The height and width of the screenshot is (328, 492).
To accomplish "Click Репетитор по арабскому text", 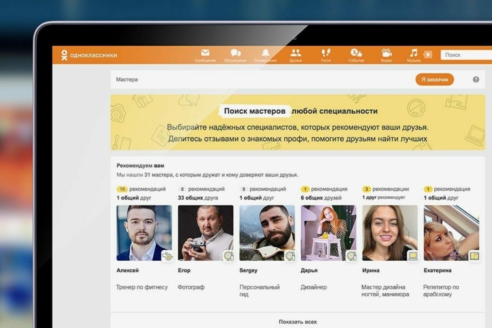I will point(441,291).
